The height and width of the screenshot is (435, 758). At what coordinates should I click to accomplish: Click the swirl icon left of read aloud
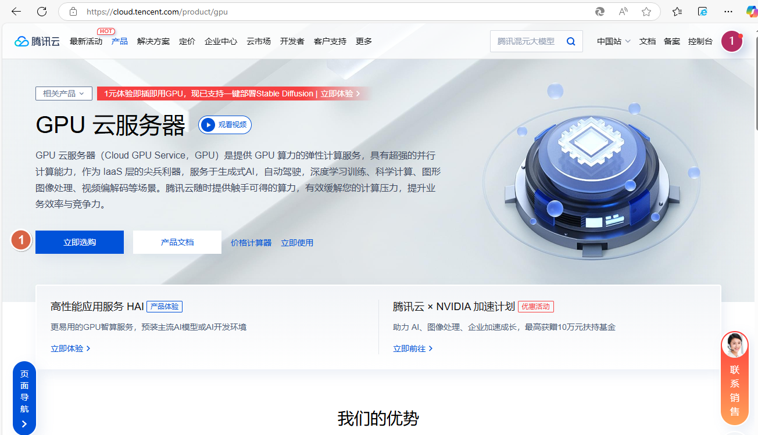(600, 12)
